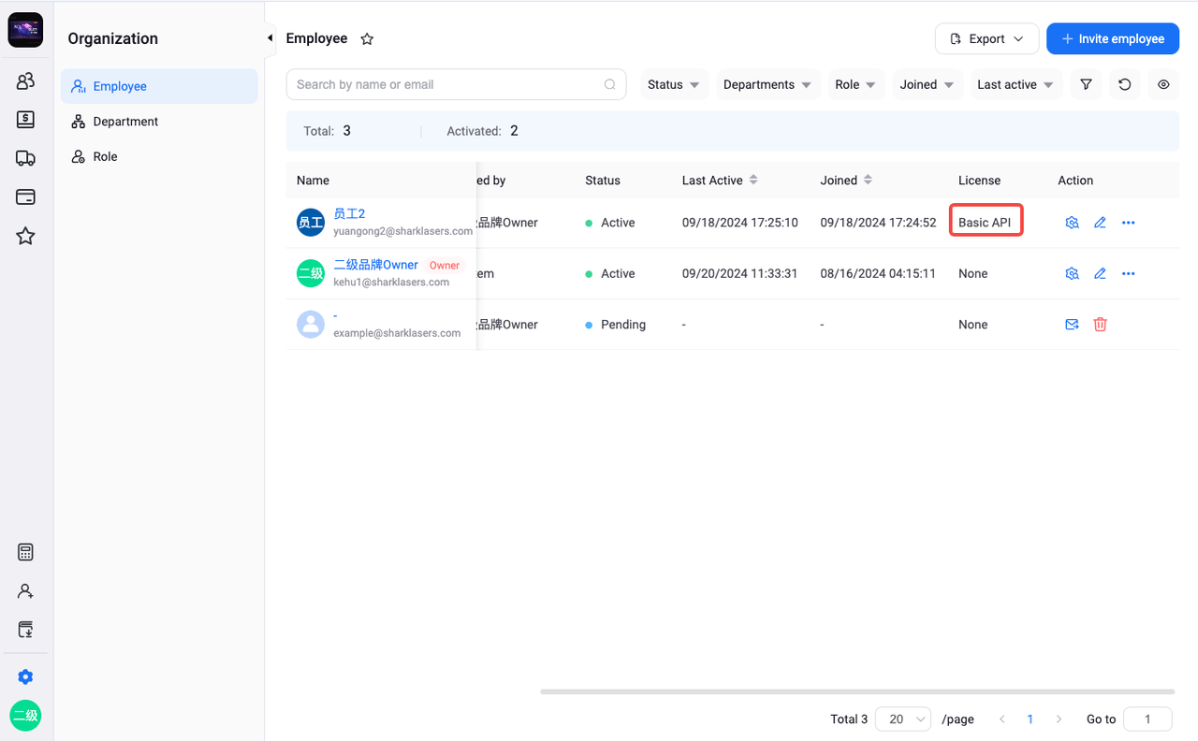The width and height of the screenshot is (1198, 741).
Task: Click the app logo at top of sidebar
Action: [x=25, y=30]
